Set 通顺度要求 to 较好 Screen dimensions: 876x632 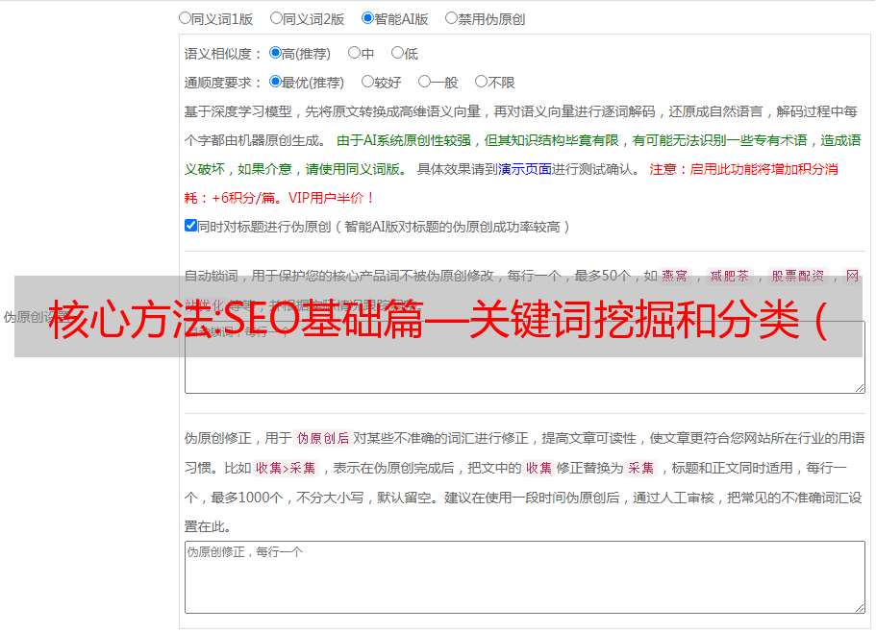point(367,82)
